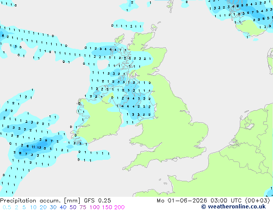This screenshot has height=211, width=273.
Task: Select the 20 legend value
Action: 43,208
